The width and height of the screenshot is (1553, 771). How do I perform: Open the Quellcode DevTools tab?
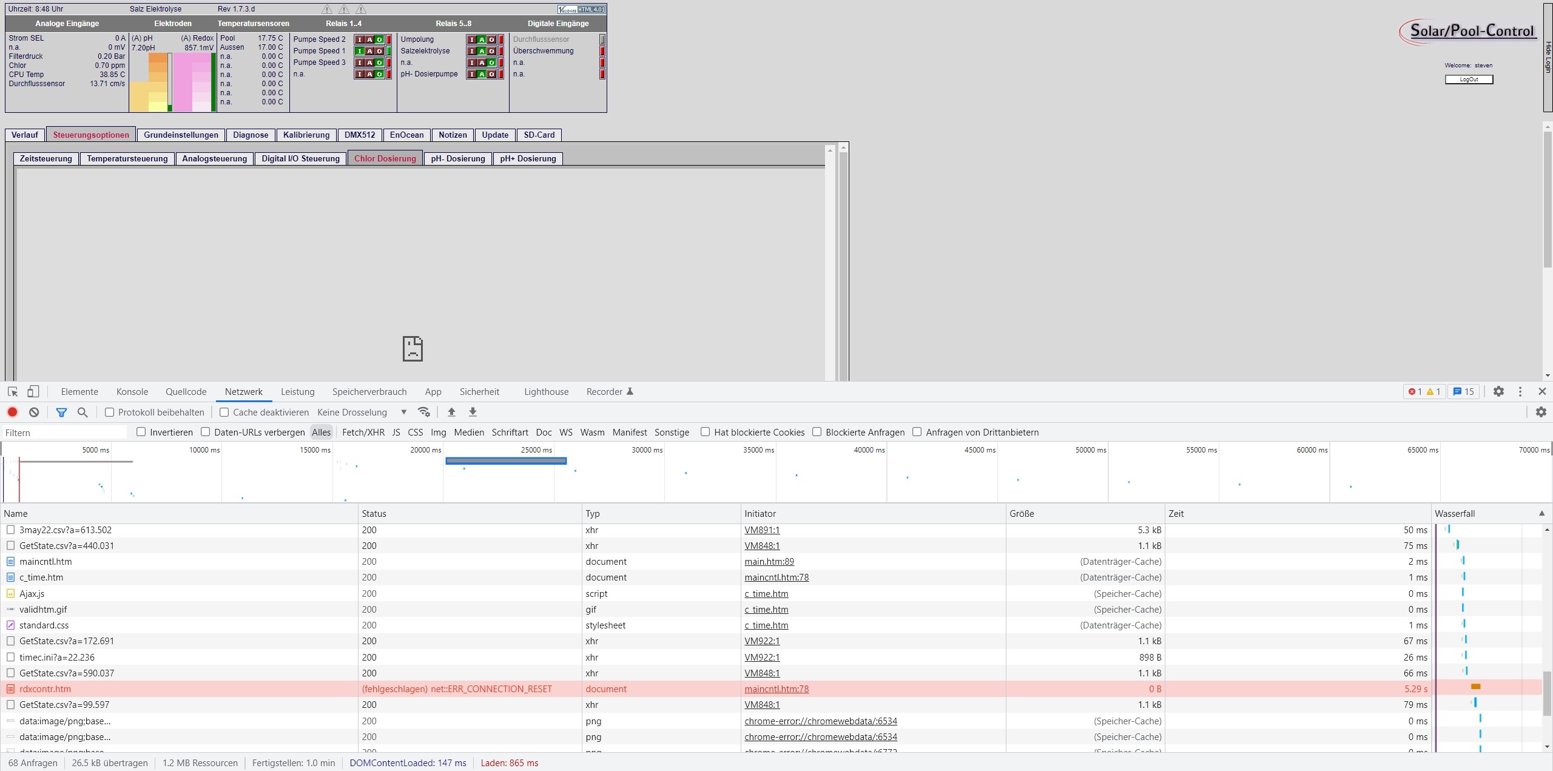point(186,392)
